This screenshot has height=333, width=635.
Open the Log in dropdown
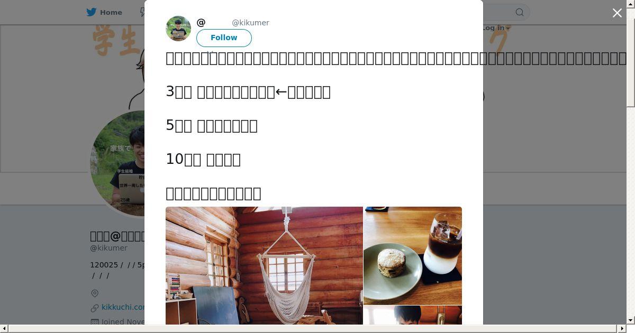[496, 28]
